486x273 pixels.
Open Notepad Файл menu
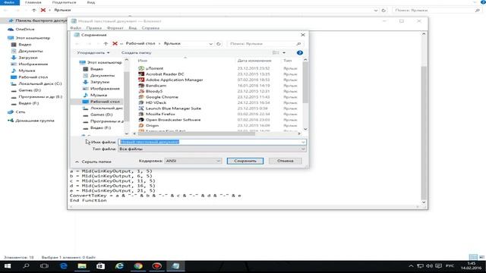pyautogui.click(x=76, y=28)
